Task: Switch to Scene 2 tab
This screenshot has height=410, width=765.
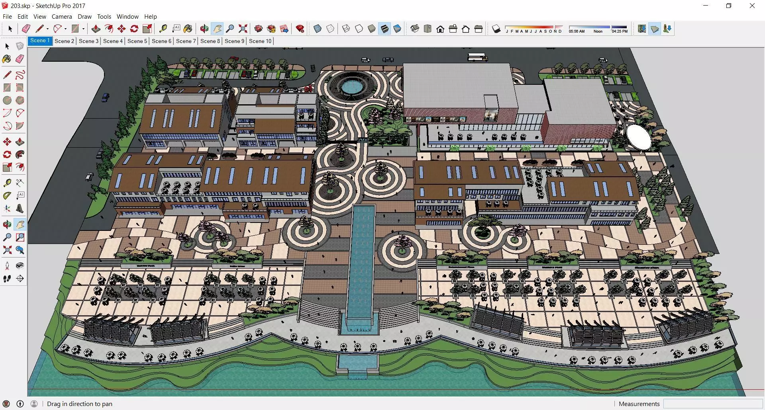Action: tap(64, 41)
